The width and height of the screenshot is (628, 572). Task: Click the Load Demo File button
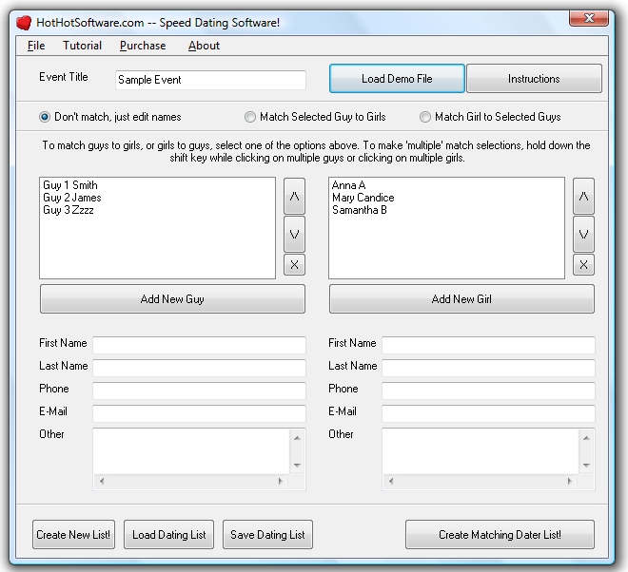397,79
